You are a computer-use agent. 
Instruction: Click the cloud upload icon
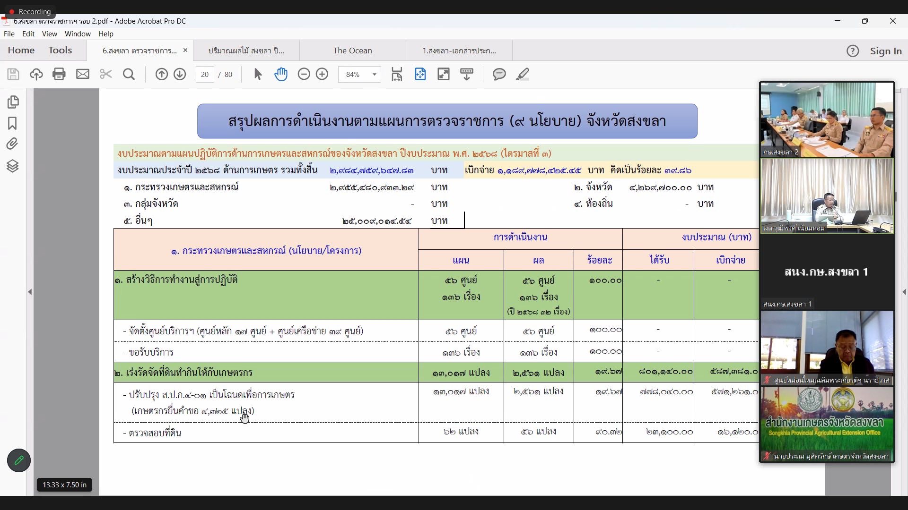(36, 74)
